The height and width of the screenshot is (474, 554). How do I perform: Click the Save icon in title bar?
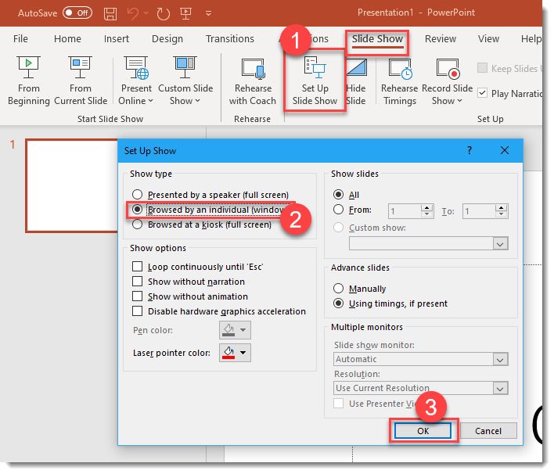click(x=110, y=13)
